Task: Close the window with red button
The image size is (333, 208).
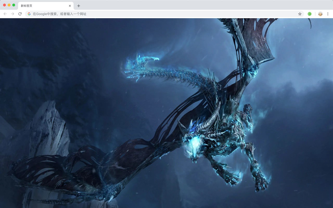Action: point(4,5)
